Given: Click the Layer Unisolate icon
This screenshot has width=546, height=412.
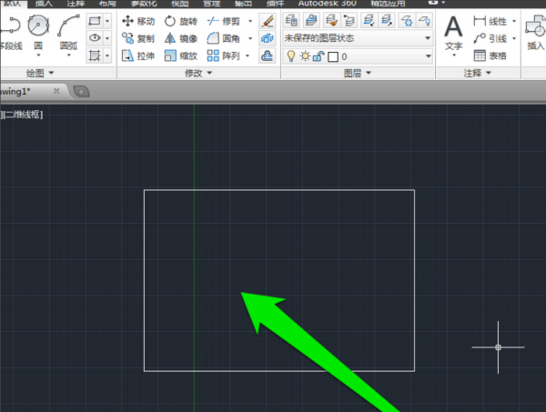Looking at the screenshot, I should coord(387,21).
